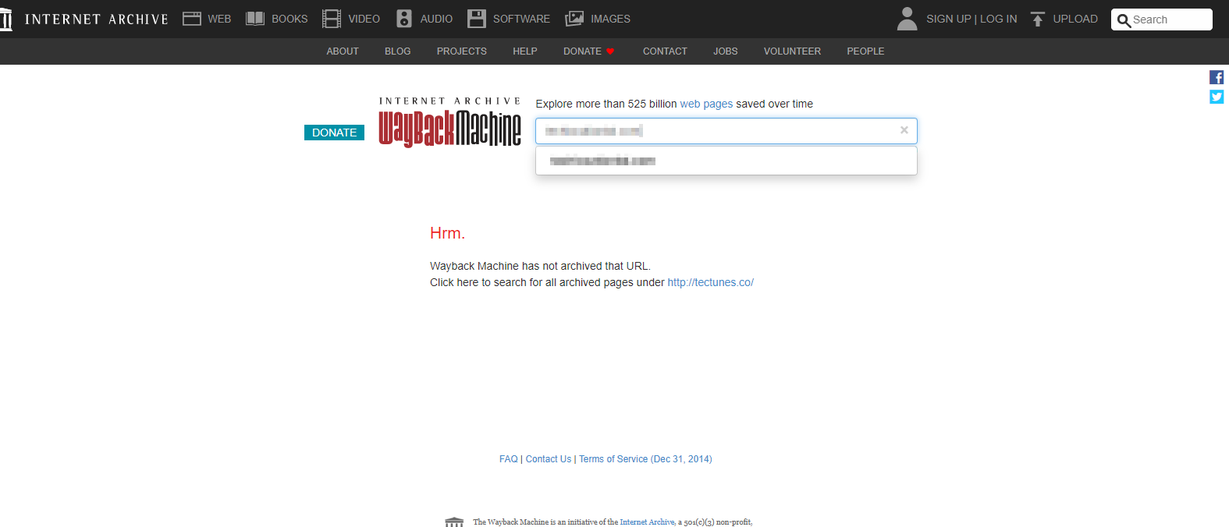Open the PROJECTS menu item
Image resolution: width=1229 pixels, height=527 pixels.
tap(462, 51)
